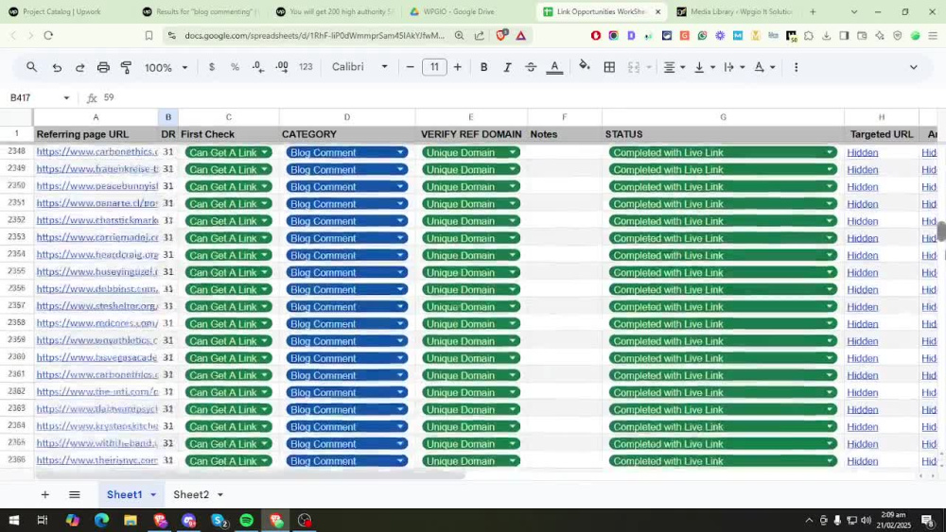
Task: Switch to Sheet2 tab
Action: [x=191, y=494]
